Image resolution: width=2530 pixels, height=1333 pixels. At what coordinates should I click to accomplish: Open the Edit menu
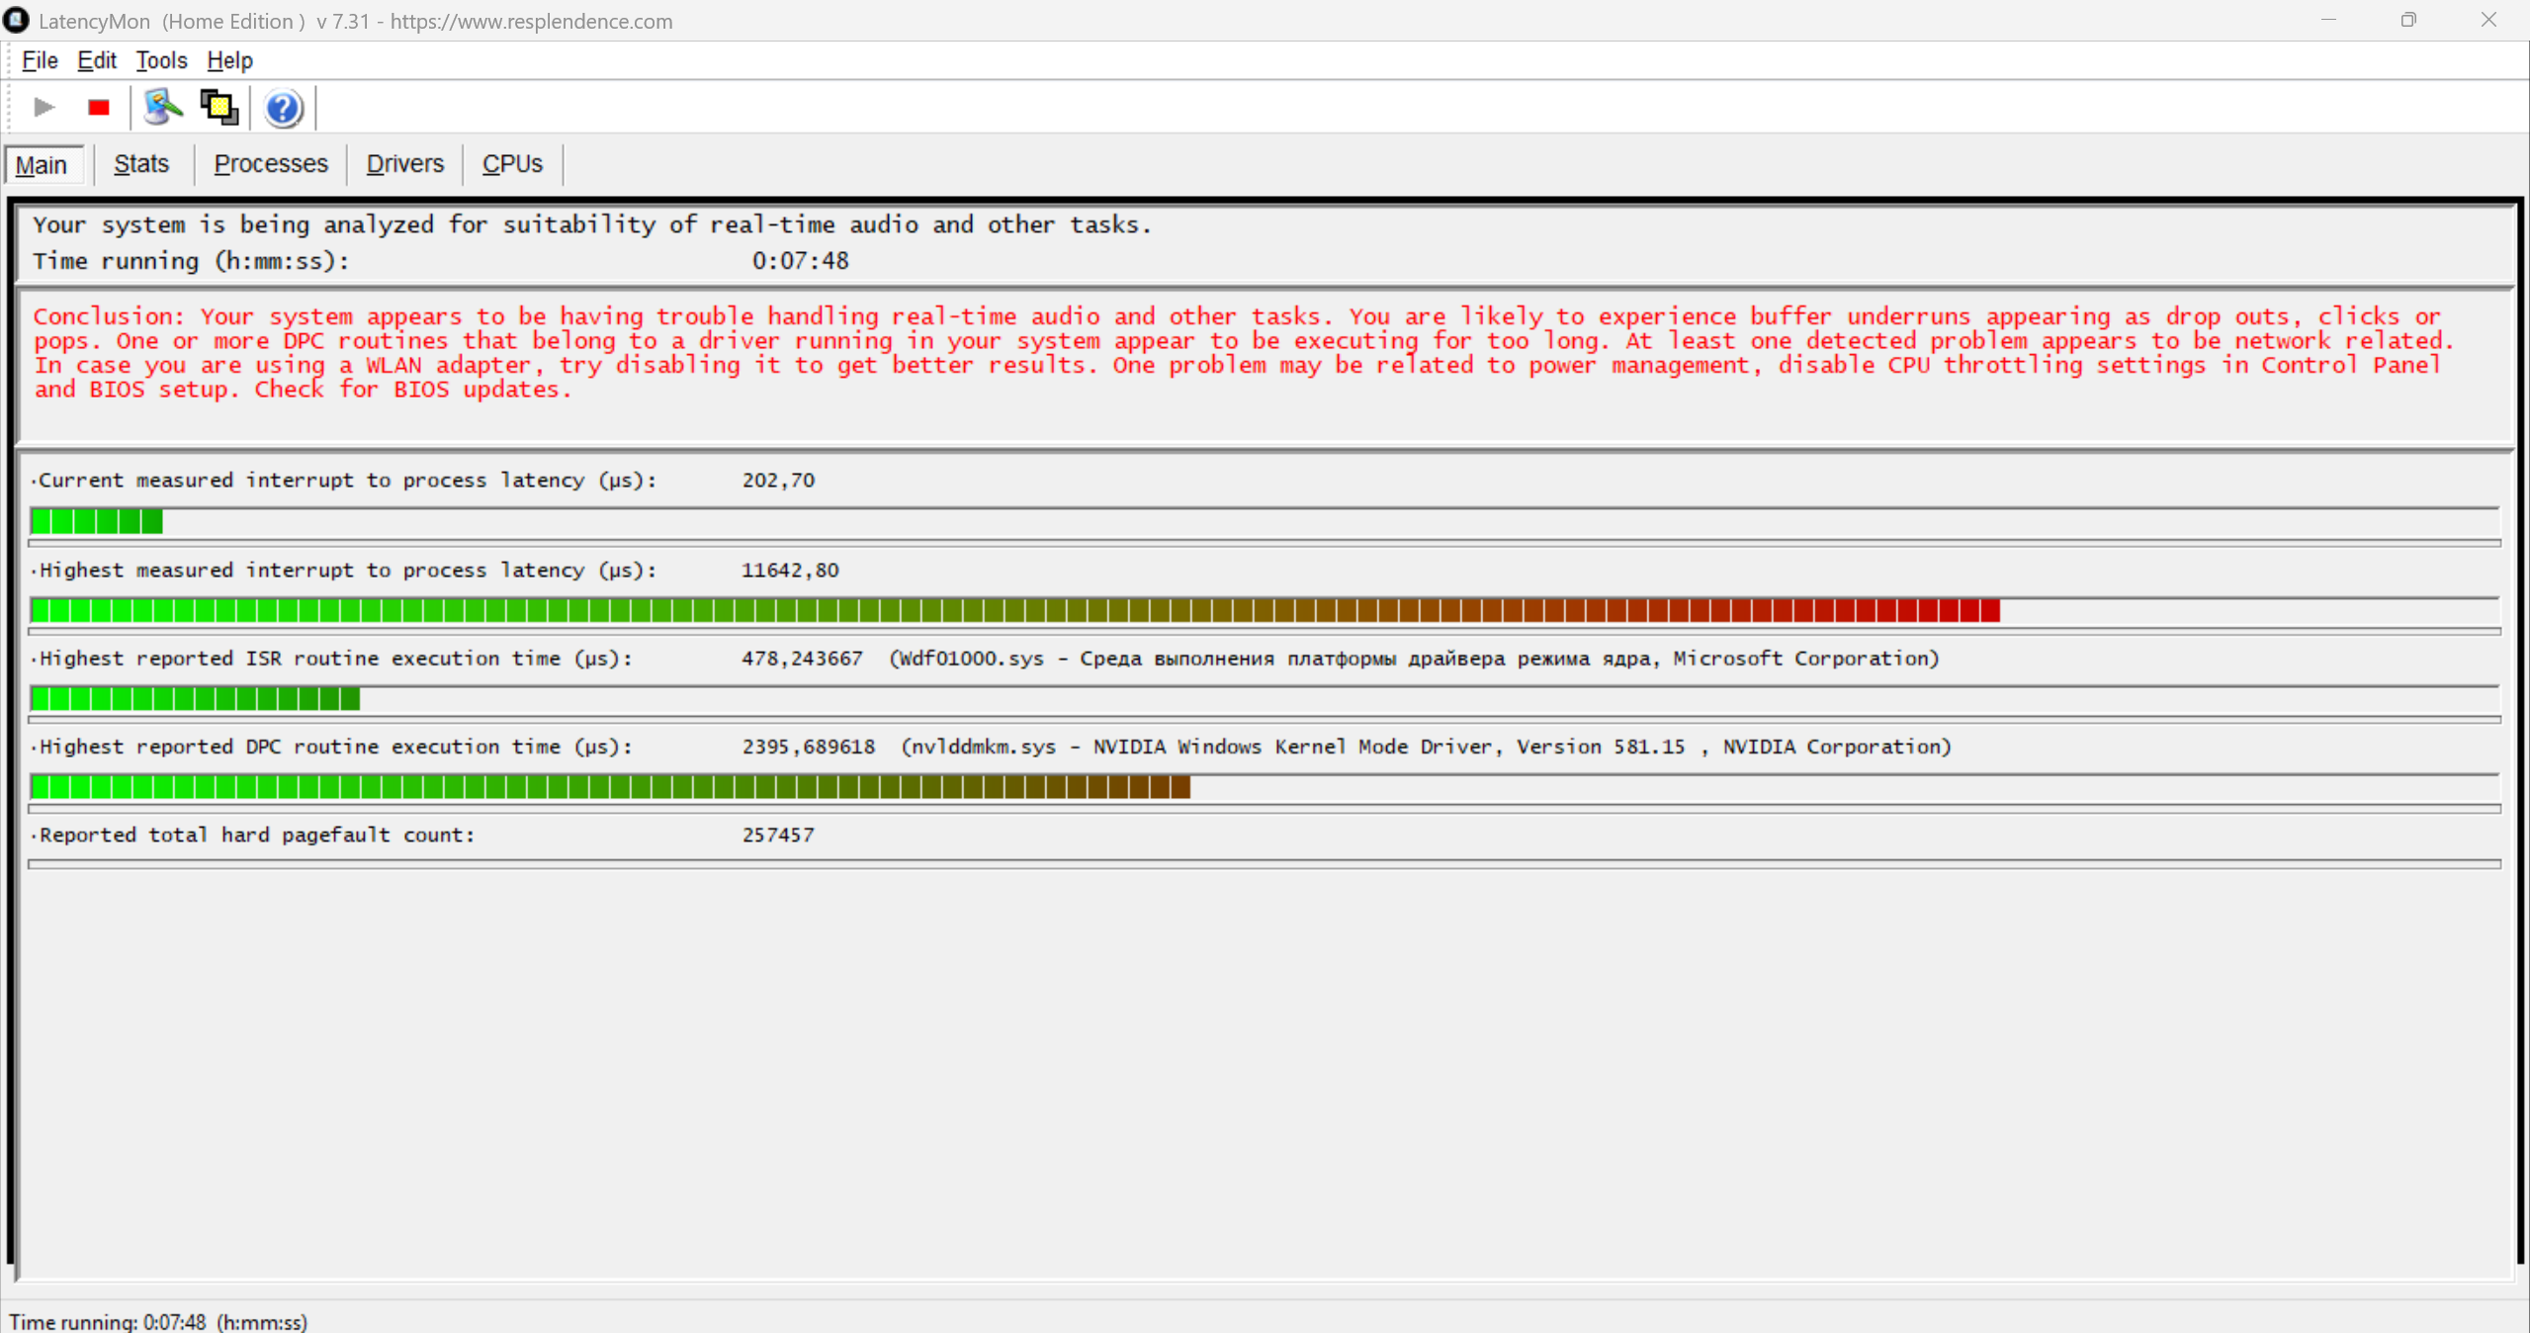pyautogui.click(x=97, y=60)
